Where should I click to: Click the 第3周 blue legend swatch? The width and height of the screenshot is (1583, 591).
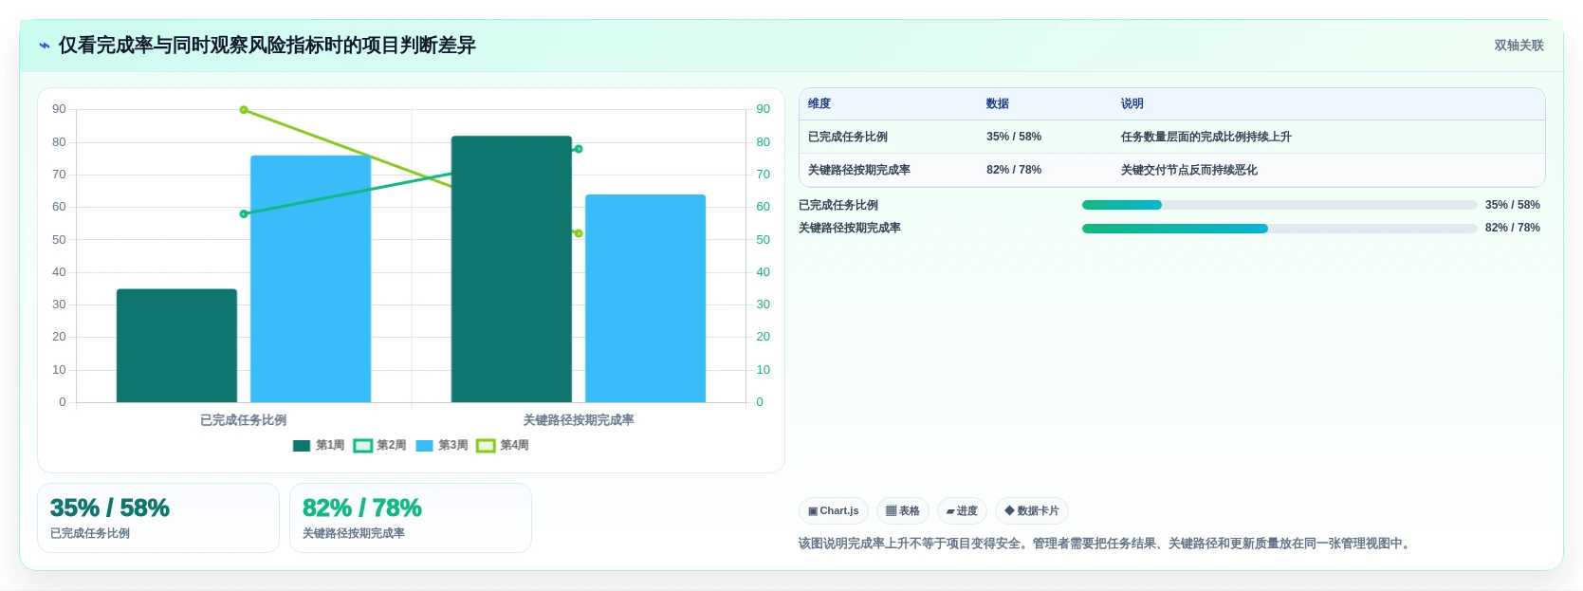coord(424,446)
